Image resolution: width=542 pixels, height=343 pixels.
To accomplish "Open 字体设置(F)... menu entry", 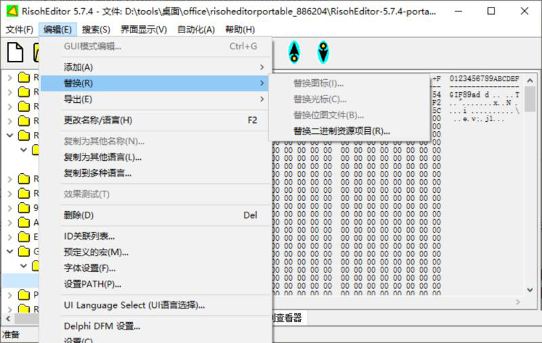I will point(155,268).
